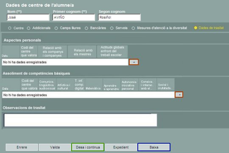Image resolution: width=229 pixels, height=153 pixels.
Task: Click Comunica. lingüística audiovisual column header
Action: [47, 85]
